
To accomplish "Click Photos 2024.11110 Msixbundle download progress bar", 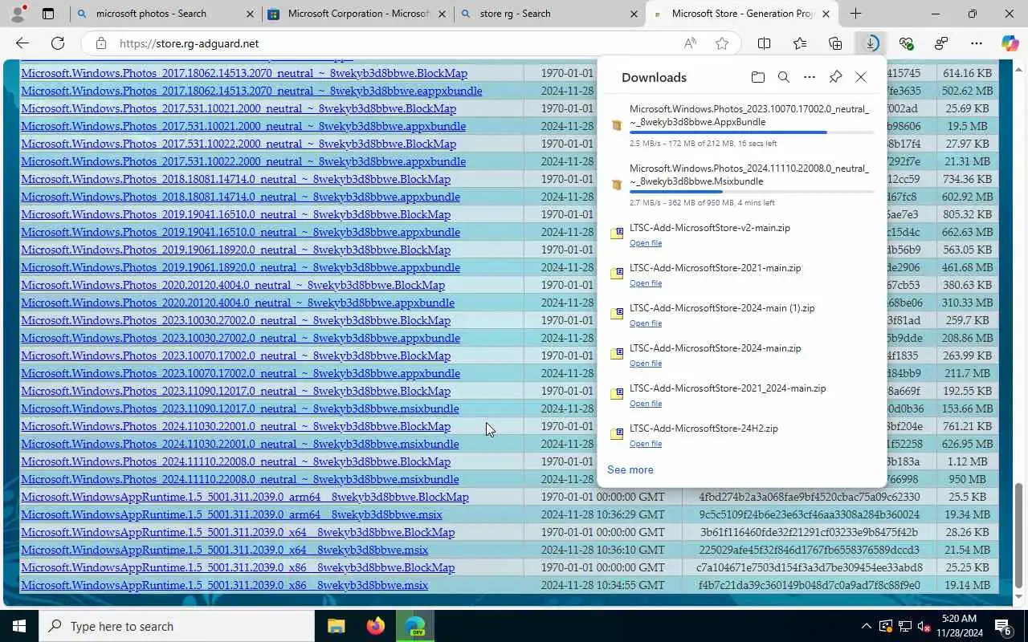I will click(752, 192).
